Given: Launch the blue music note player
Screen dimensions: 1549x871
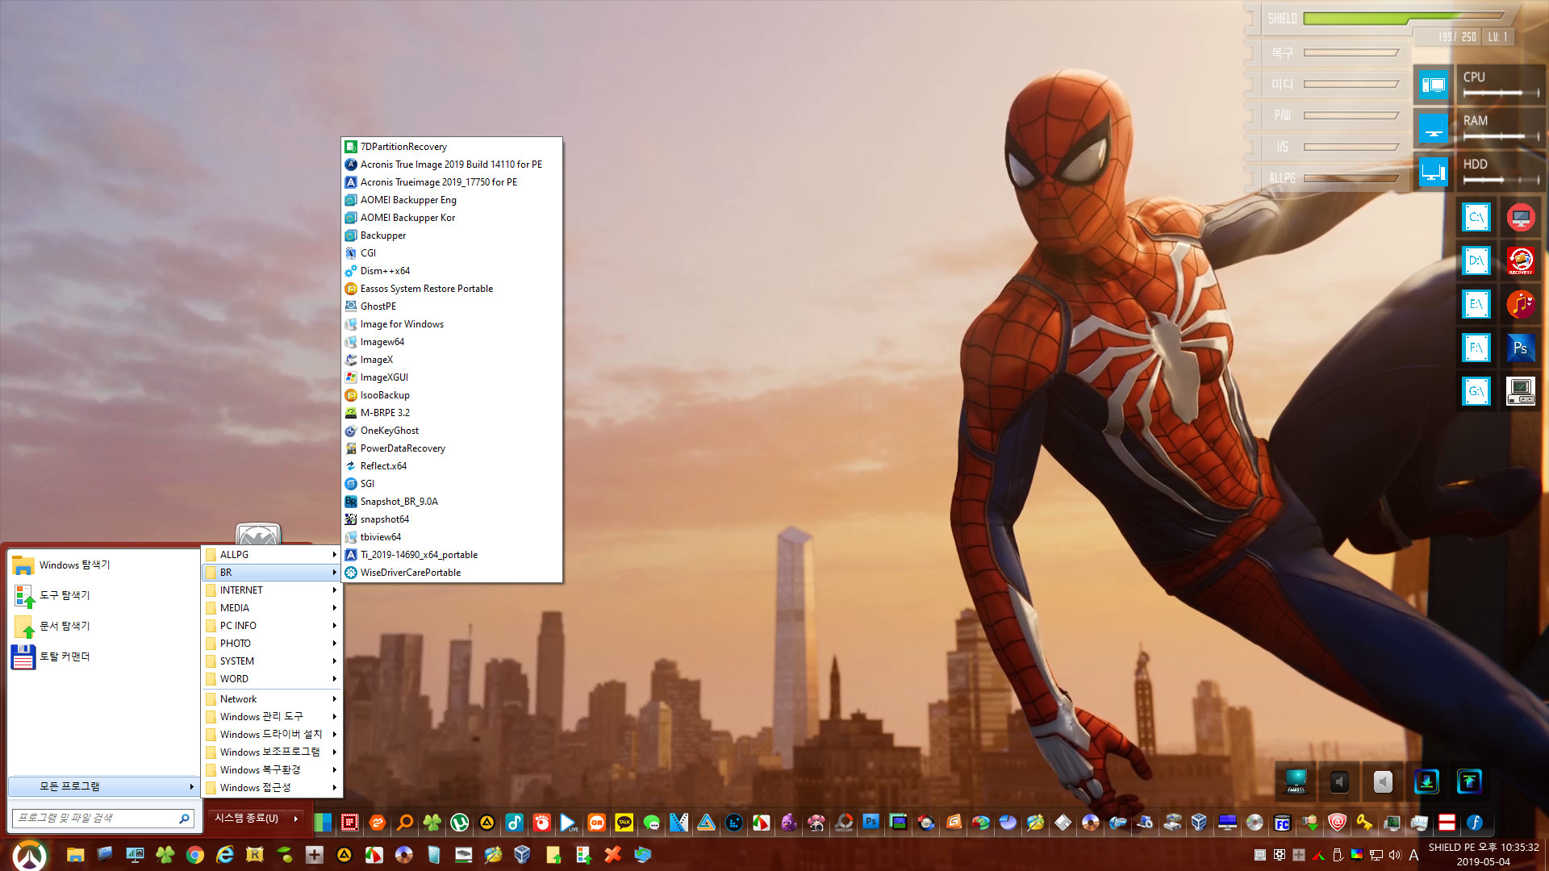Looking at the screenshot, I should (x=515, y=823).
